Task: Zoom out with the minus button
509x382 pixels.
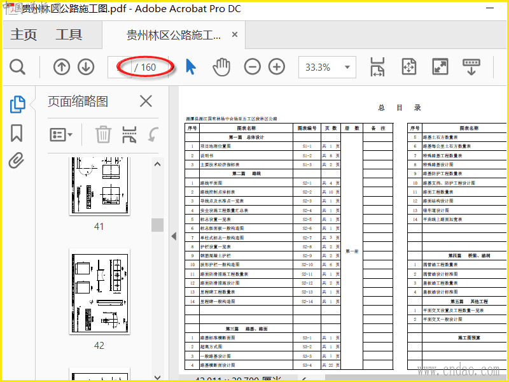Action: pos(253,67)
